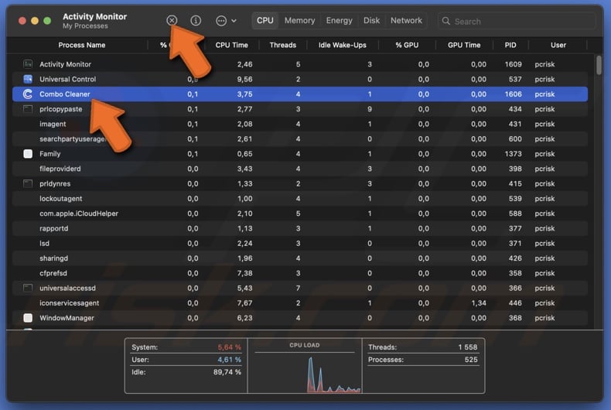Click the My Processes subtitle
This screenshot has height=410, width=611.
pyautogui.click(x=85, y=26)
